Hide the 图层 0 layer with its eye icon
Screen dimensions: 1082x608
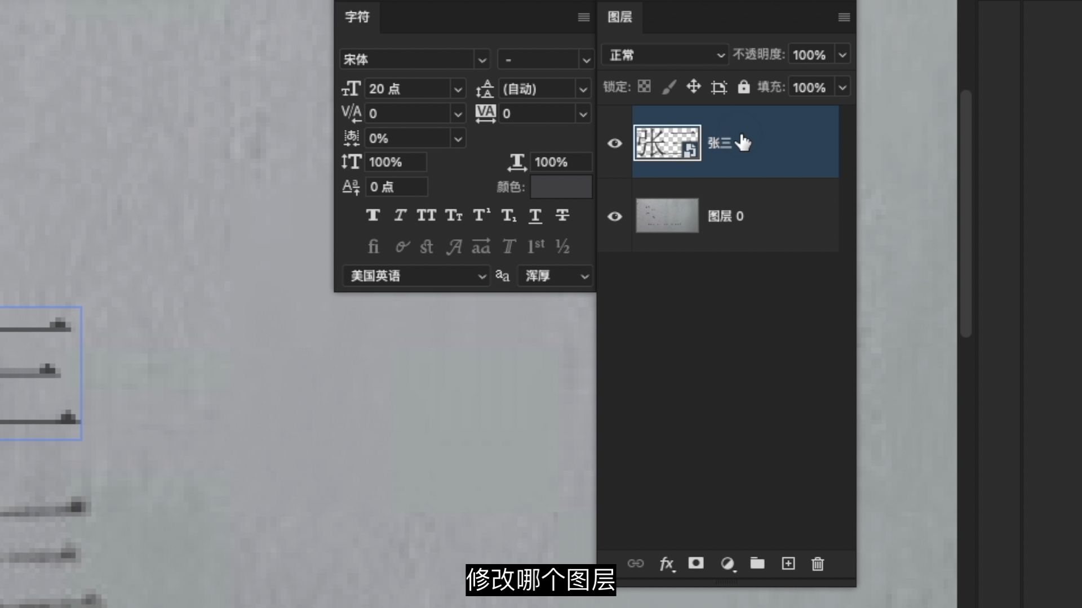[615, 216]
